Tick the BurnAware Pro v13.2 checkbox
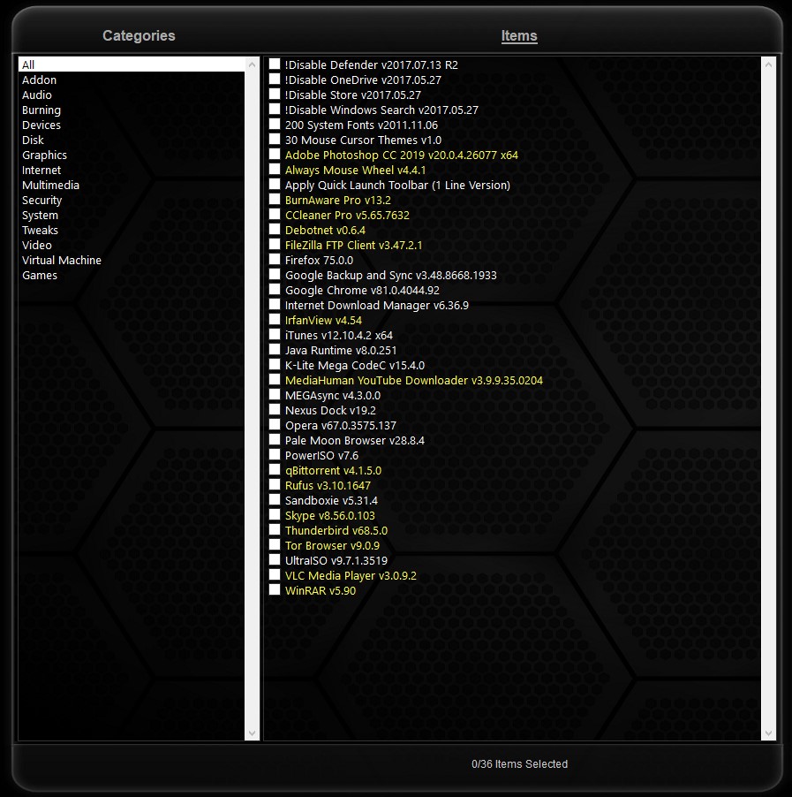The width and height of the screenshot is (792, 797). 275,200
